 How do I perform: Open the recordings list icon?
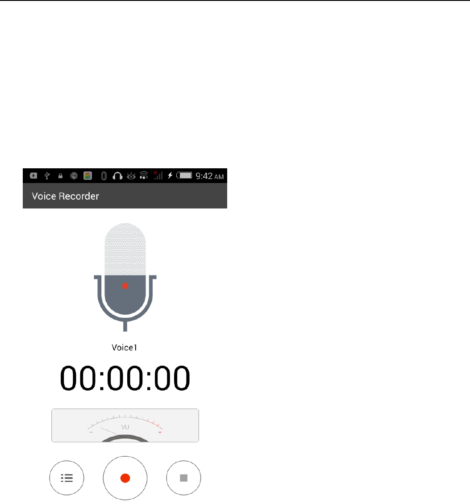67,478
